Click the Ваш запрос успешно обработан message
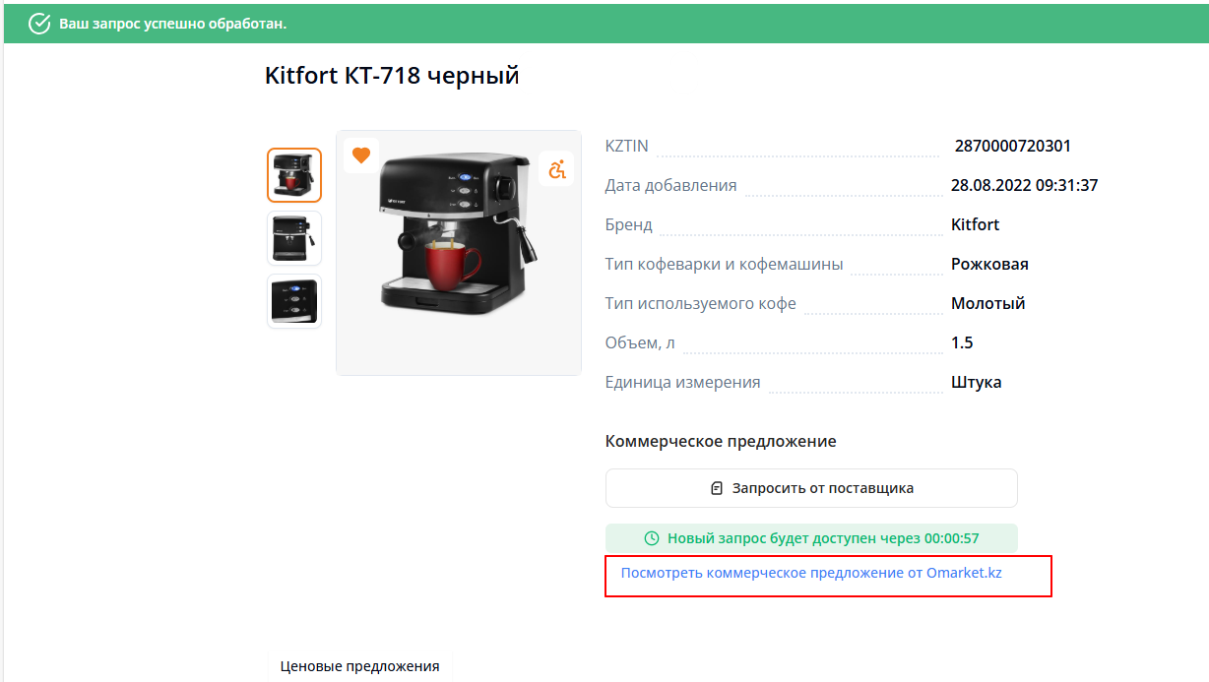 click(x=172, y=24)
